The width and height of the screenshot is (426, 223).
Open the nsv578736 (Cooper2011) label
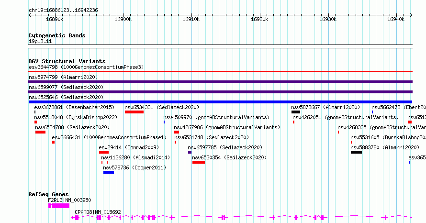point(135,167)
